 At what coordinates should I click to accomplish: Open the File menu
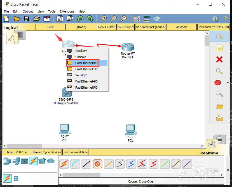(x=6, y=11)
